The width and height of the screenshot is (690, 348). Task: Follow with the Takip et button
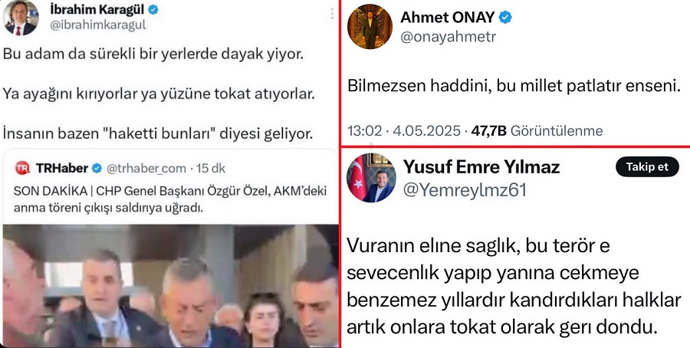pos(647,167)
